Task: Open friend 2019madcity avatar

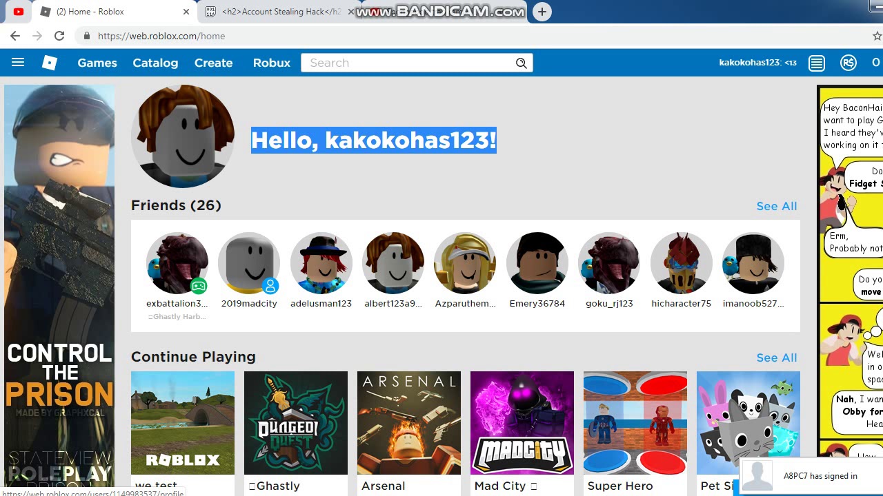Action: click(x=249, y=263)
